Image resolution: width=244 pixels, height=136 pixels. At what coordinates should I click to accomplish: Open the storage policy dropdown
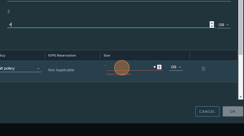click(x=20, y=68)
